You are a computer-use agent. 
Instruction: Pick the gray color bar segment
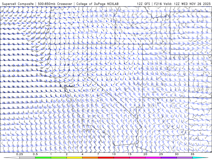click(28, 158)
